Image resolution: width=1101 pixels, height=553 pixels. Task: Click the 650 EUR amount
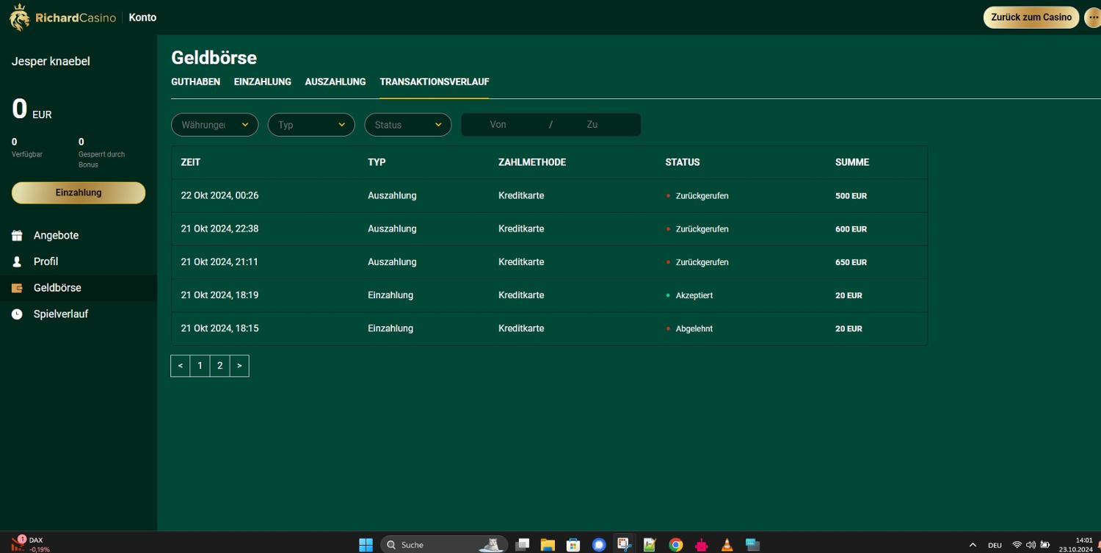click(x=851, y=262)
